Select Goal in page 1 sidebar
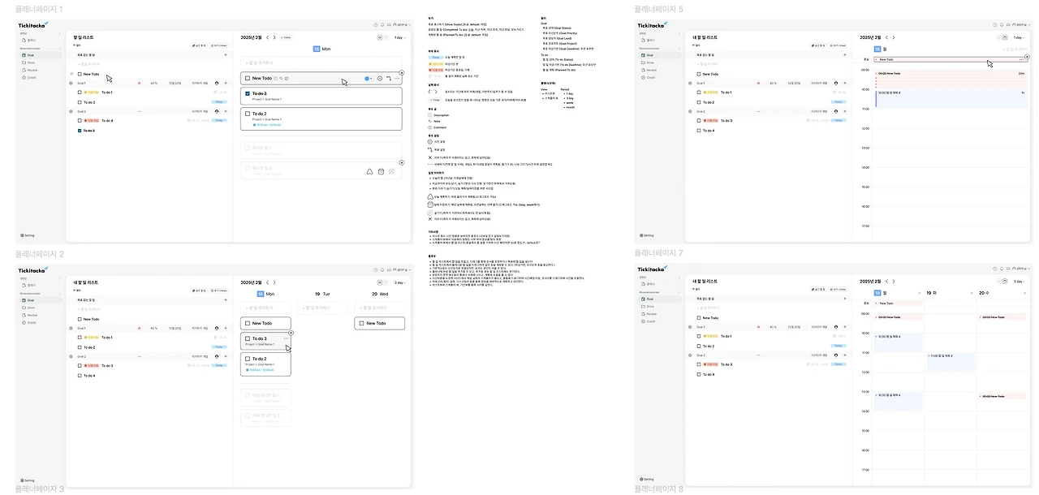Screen dimensions: 1039x495 (31, 55)
